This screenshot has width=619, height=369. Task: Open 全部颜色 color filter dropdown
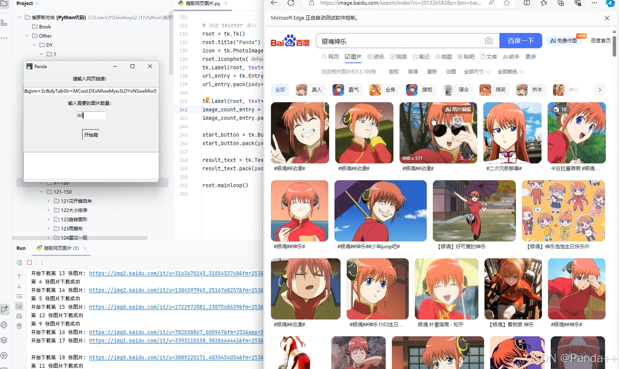tap(510, 72)
